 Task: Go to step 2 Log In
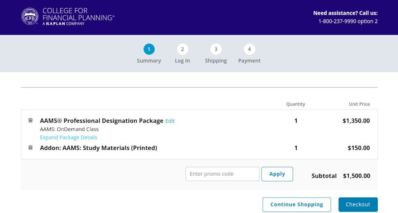[182, 49]
